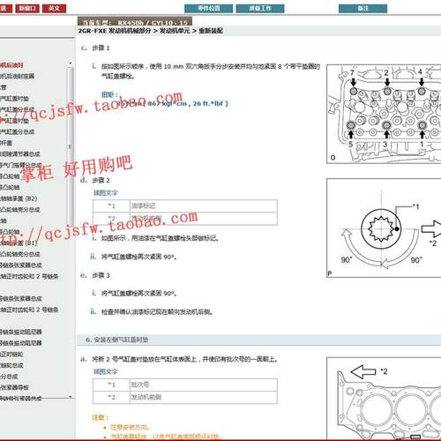Viewport: 441px width, 441px height.
Task: Open the 零件位置 tab
Action: pos(209,8)
